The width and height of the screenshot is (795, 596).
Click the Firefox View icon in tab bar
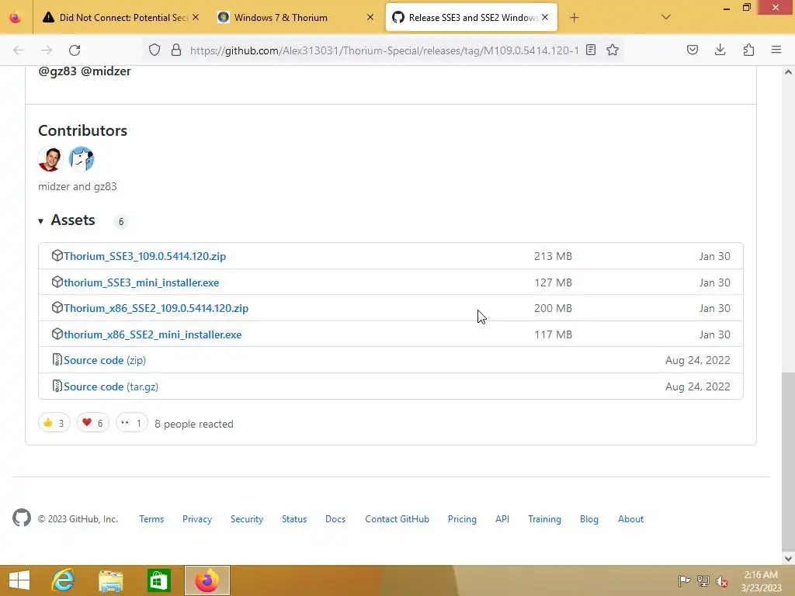click(x=16, y=18)
